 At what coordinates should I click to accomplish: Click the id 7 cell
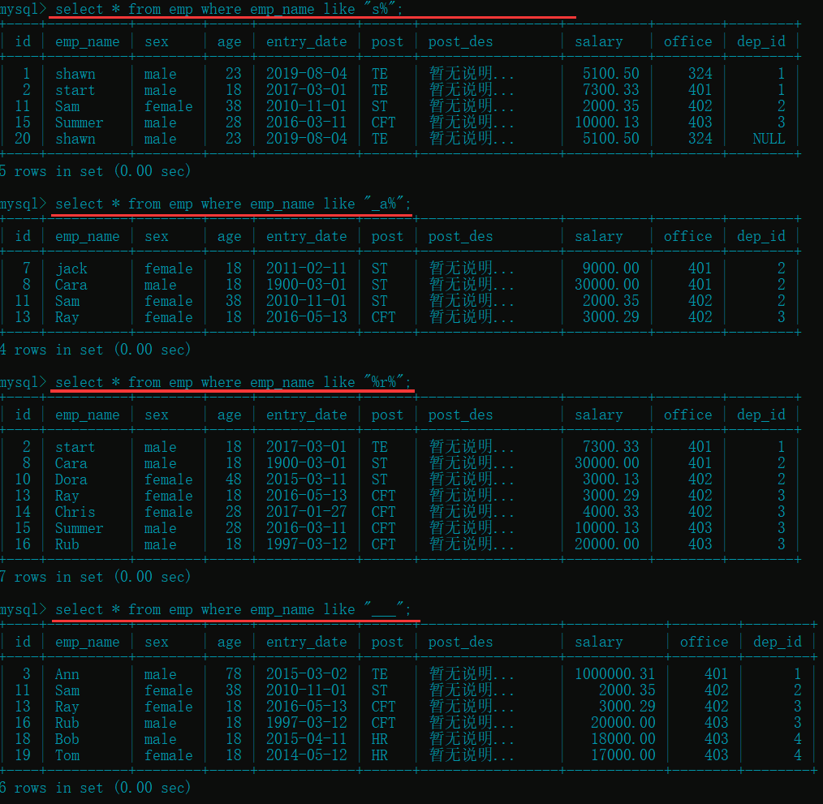[x=26, y=269]
